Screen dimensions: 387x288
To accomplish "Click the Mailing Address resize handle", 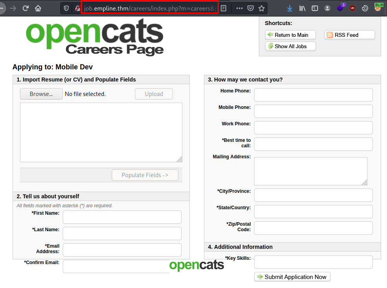I will [365, 183].
